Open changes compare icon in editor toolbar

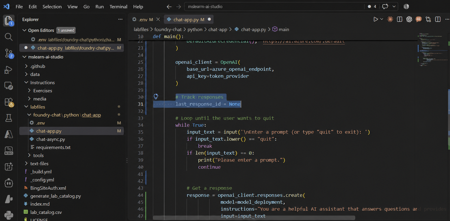(428, 19)
